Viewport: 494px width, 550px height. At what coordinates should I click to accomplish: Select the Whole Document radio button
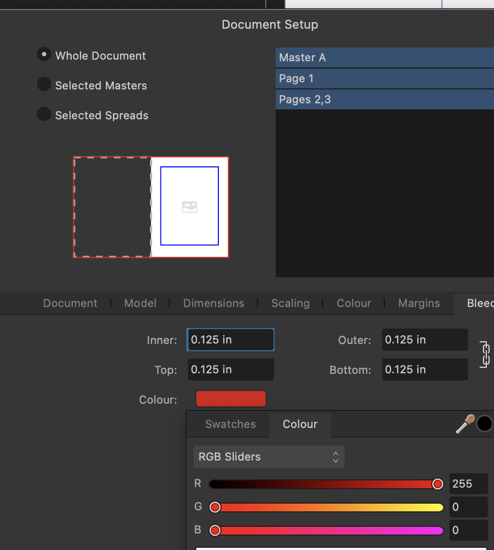44,54
